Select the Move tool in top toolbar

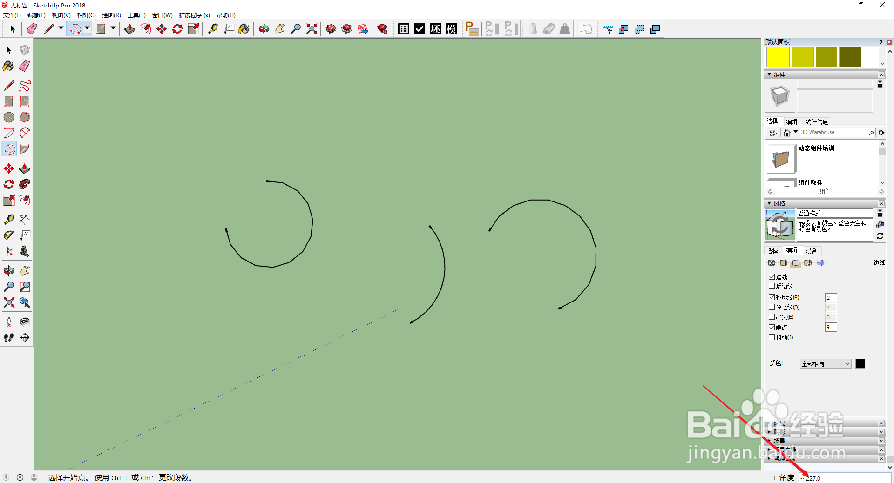point(162,29)
